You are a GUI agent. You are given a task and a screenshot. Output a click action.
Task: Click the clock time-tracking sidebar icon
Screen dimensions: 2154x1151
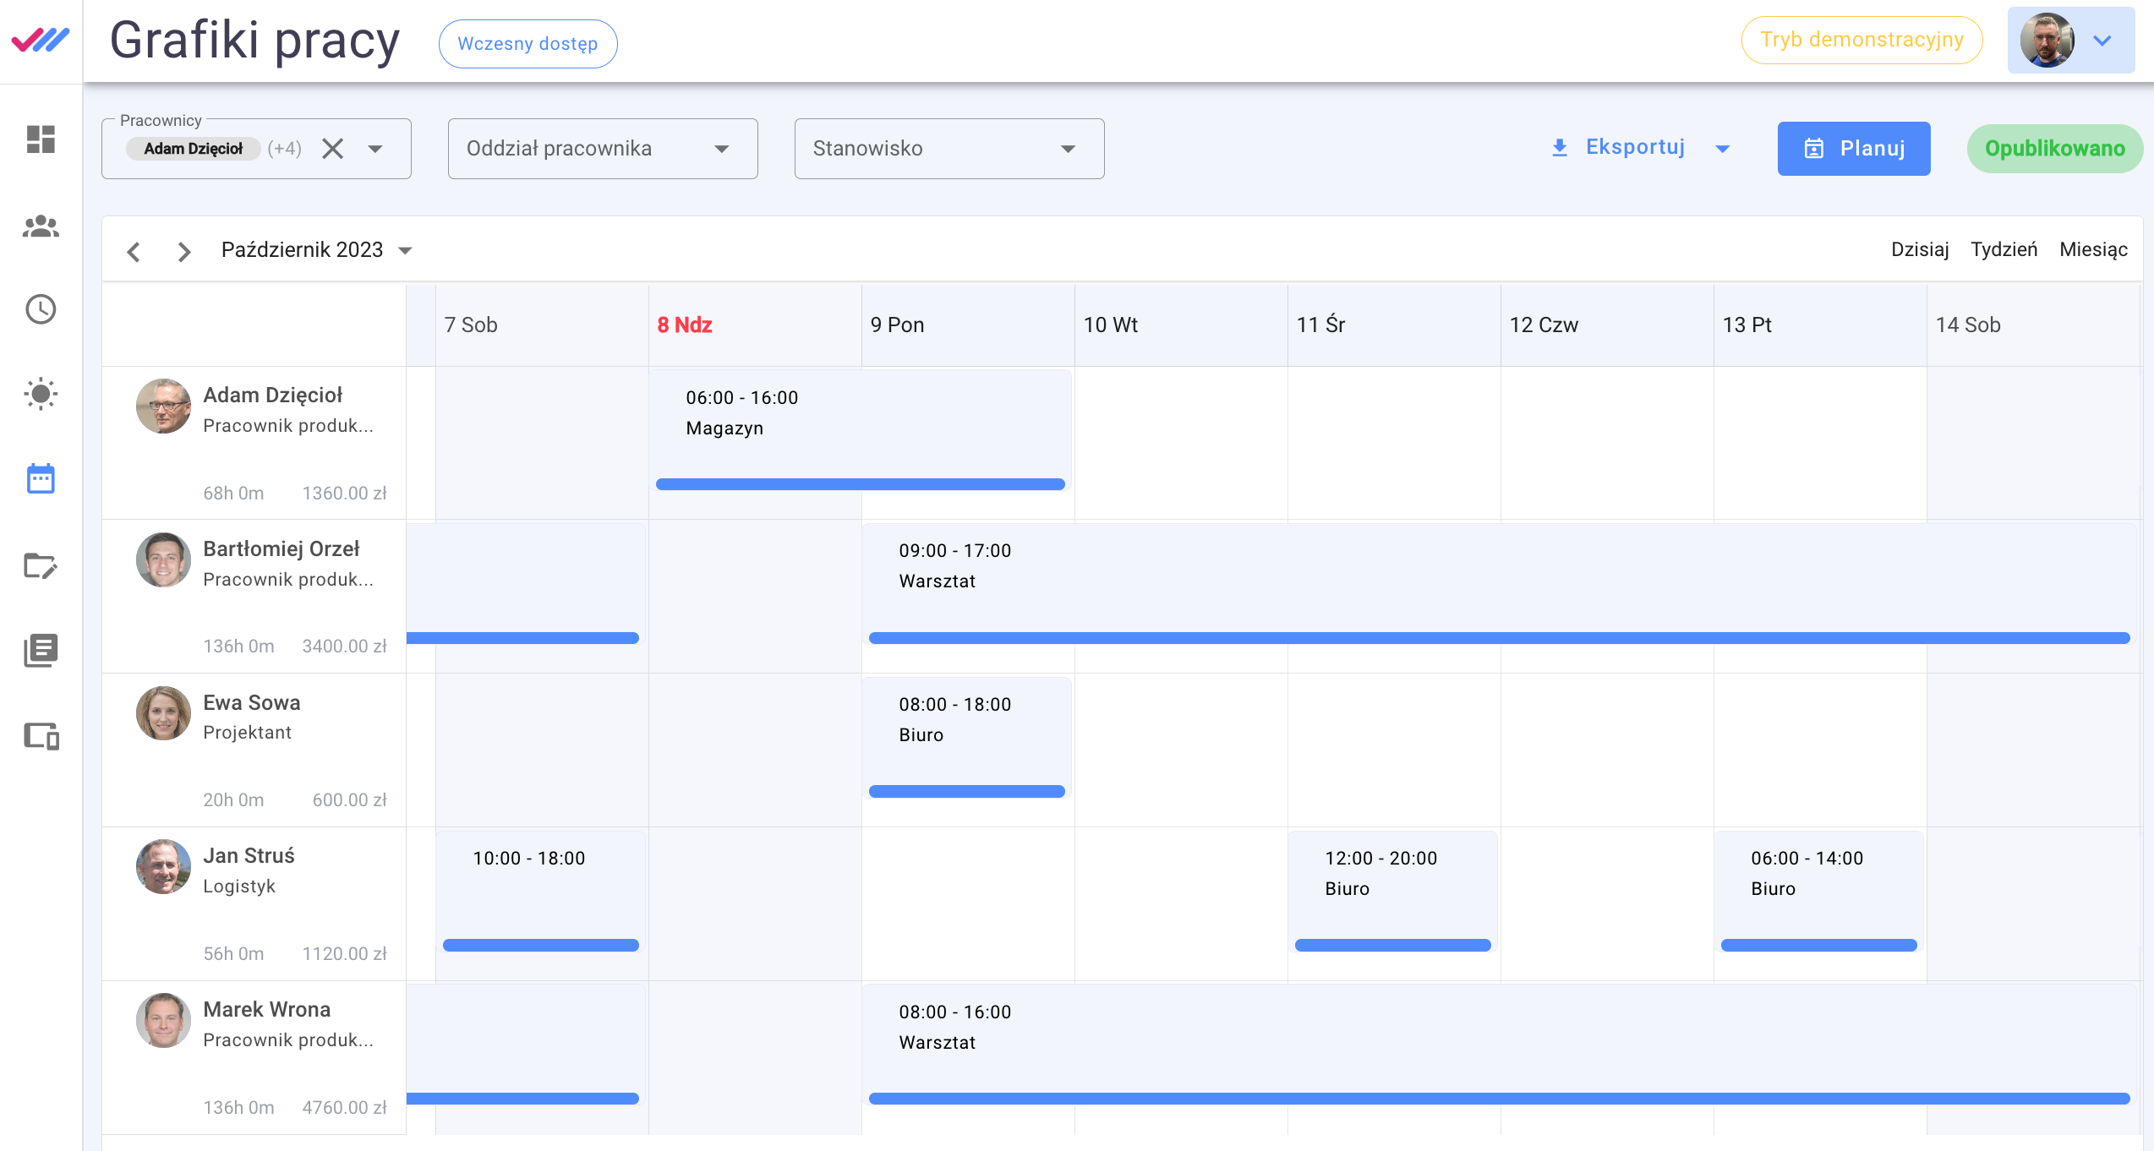[x=41, y=309]
